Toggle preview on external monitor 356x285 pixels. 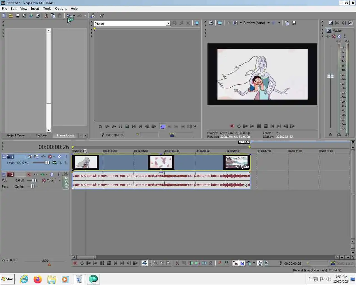[x=220, y=23]
